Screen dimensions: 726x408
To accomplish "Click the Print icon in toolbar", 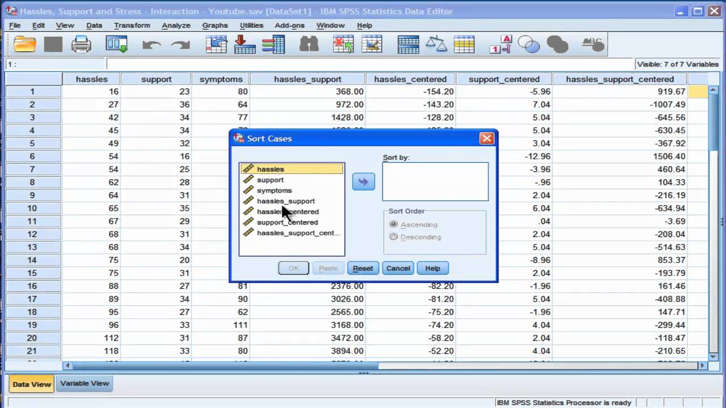I will point(81,44).
